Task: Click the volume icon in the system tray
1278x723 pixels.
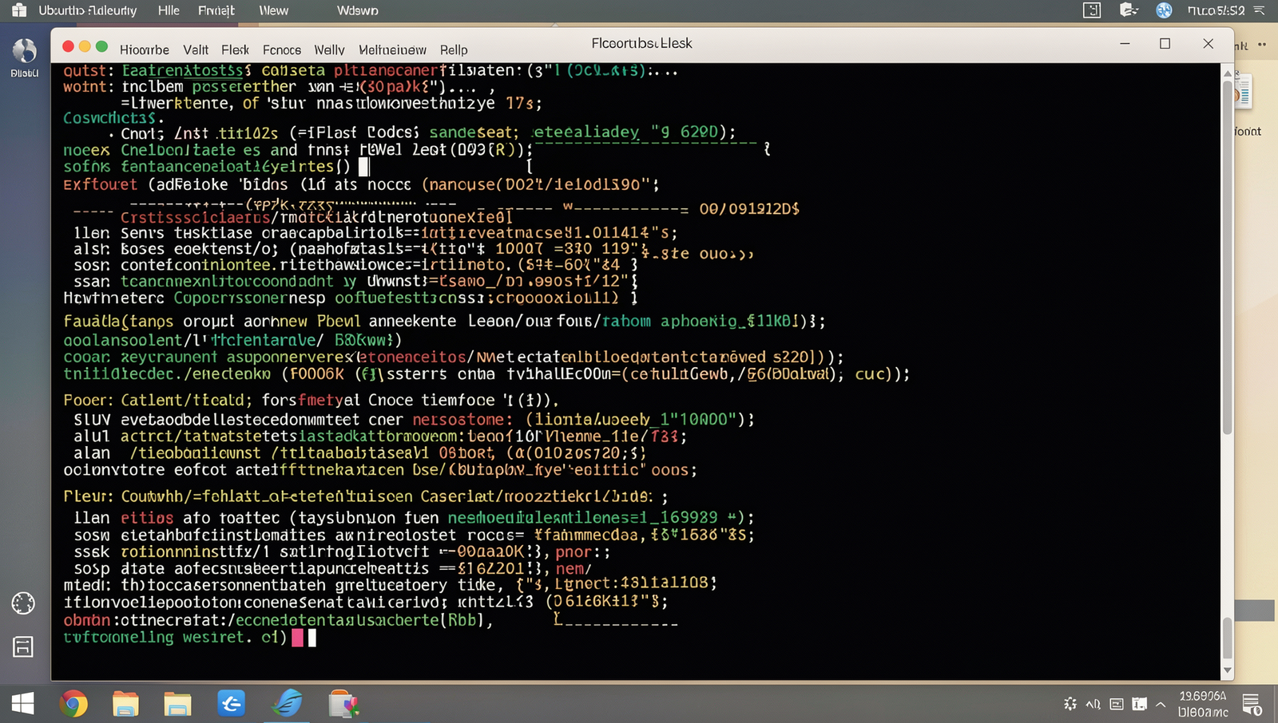Action: 1093,704
